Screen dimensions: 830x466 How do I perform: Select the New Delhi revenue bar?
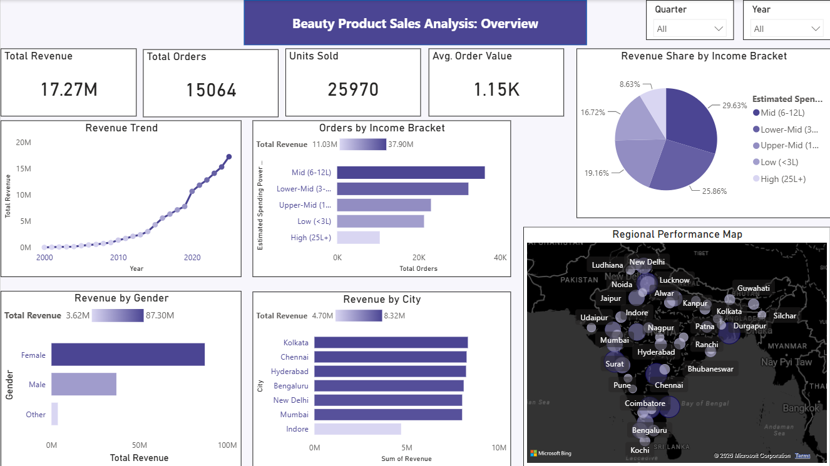[x=388, y=400]
